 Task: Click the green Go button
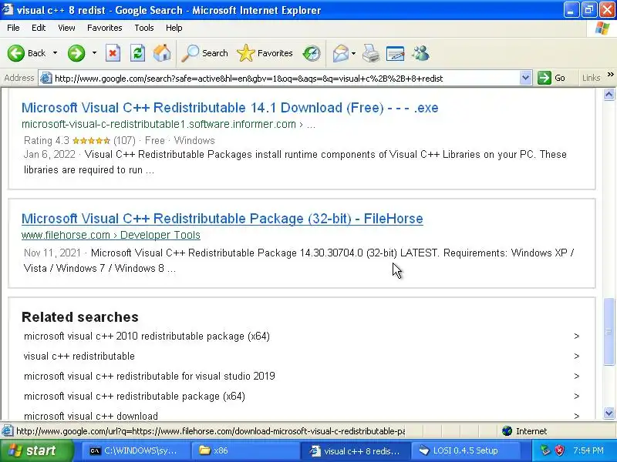pyautogui.click(x=551, y=78)
